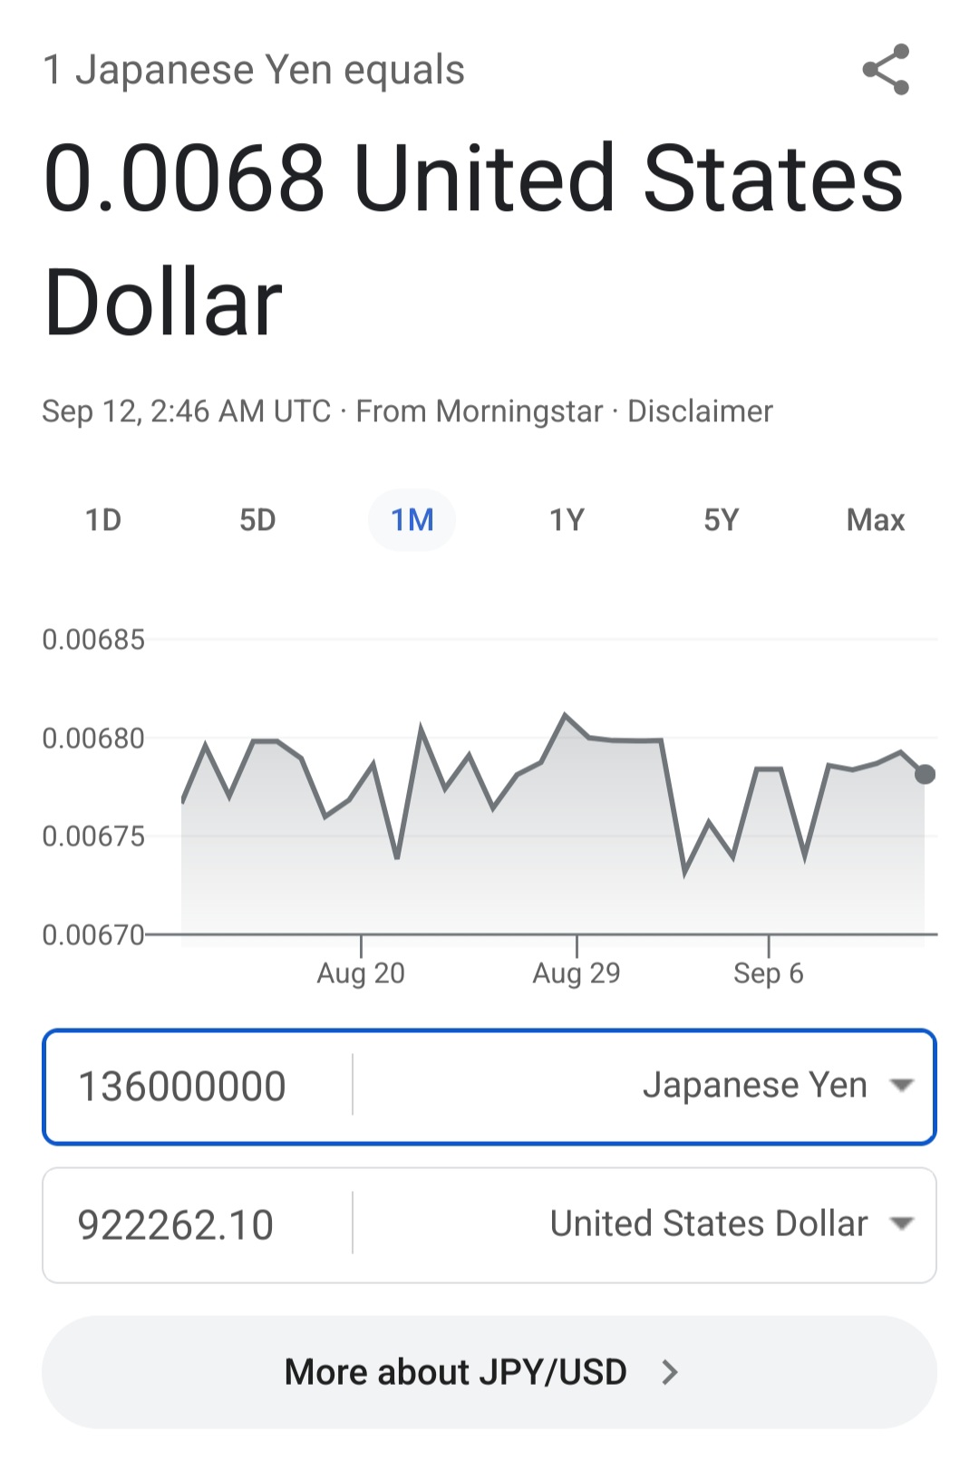The image size is (979, 1469).
Task: Click the Sep 6 marker on chart axis
Action: (x=769, y=972)
